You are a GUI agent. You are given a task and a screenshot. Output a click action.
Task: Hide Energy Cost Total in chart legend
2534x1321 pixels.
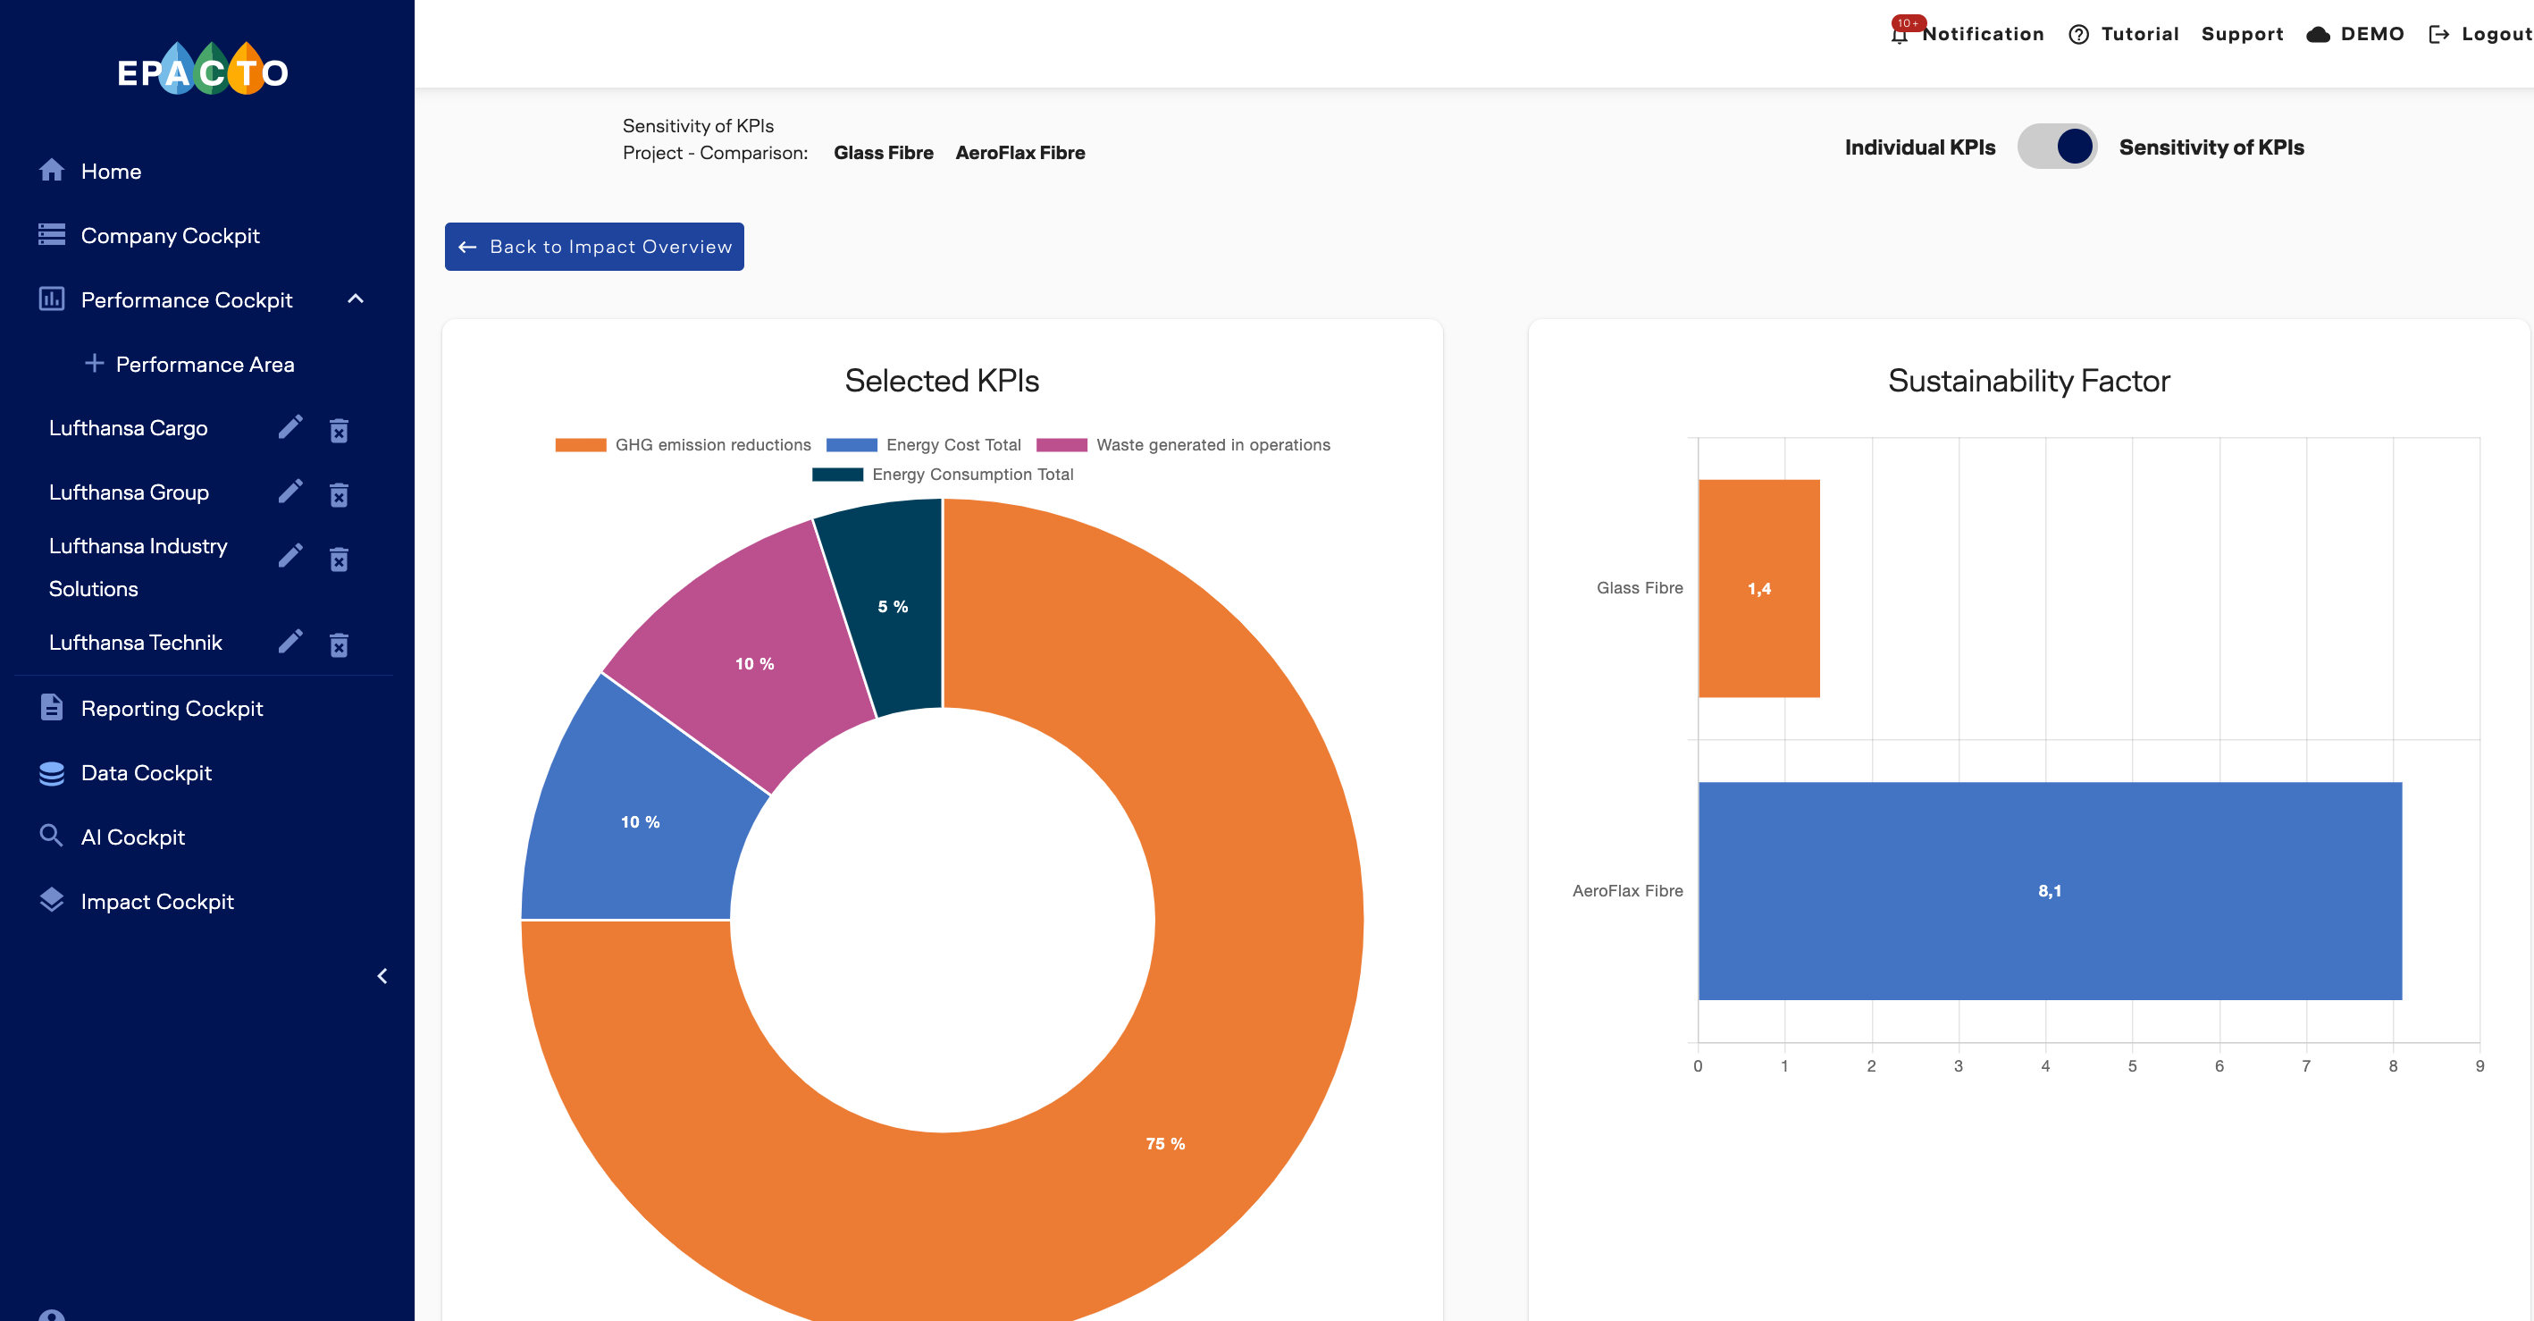[924, 445]
